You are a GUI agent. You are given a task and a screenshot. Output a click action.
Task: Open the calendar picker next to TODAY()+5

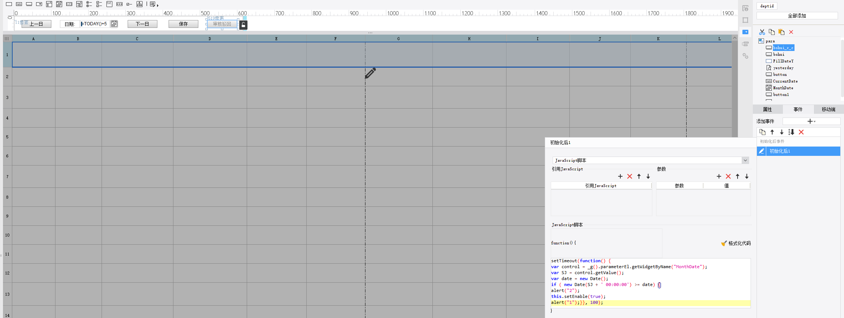[x=114, y=24]
